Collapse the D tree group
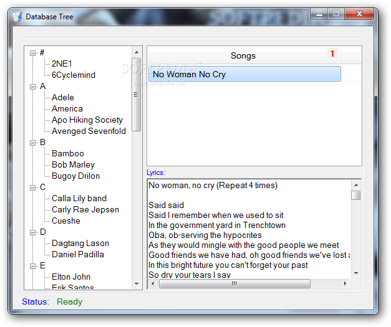The image size is (391, 327). pos(32,232)
